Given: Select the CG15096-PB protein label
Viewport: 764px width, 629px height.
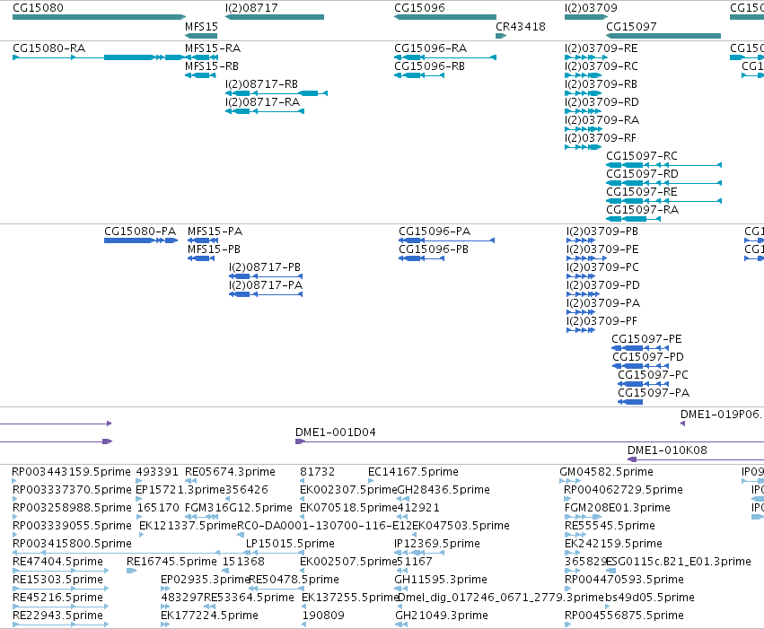Looking at the screenshot, I should point(434,249).
